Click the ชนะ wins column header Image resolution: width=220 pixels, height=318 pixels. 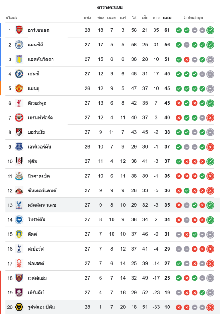click(x=100, y=18)
